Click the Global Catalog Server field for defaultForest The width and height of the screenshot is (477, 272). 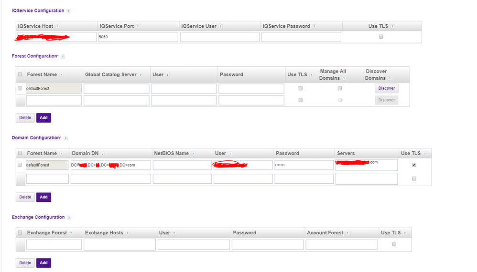[116, 89]
